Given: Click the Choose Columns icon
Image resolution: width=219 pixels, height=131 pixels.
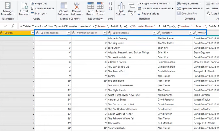Looking at the screenshot, I should click(64, 5).
